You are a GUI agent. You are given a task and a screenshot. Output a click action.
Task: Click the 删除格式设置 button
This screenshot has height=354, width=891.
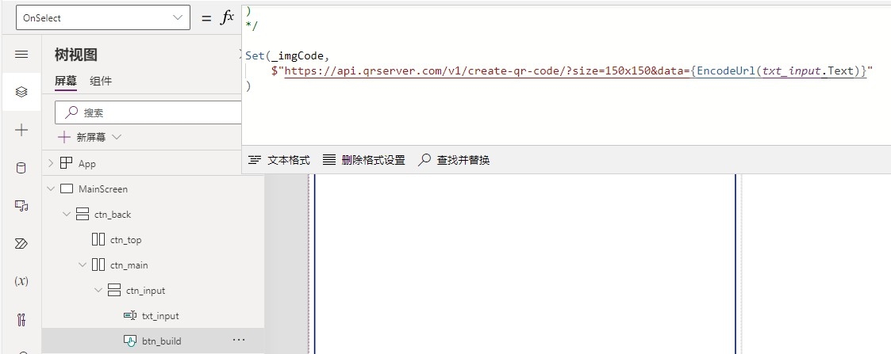[364, 160]
